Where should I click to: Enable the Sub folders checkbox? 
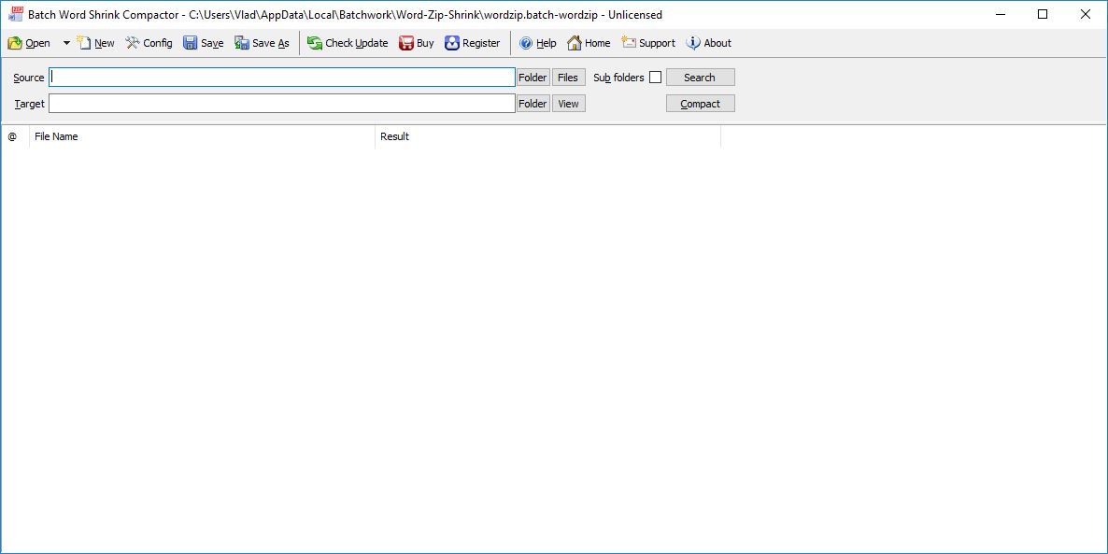(x=656, y=78)
